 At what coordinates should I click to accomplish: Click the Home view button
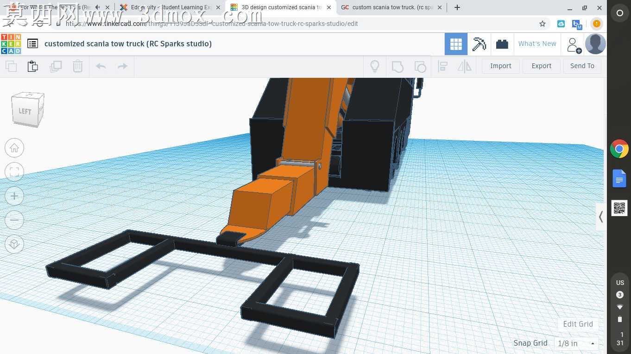pyautogui.click(x=14, y=148)
